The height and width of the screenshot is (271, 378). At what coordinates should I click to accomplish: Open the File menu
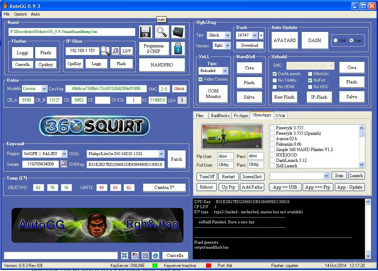point(7,14)
